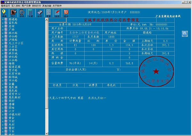Expand the 服饰城 tree node

tap(3, 77)
